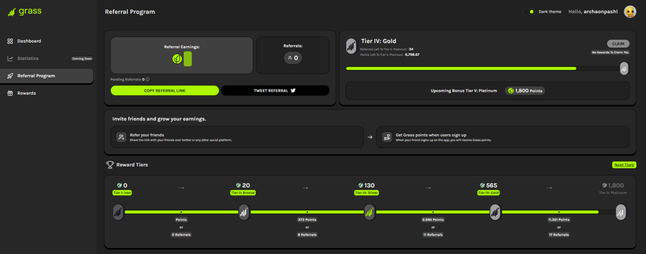Click the Statistics chart icon
The image size is (646, 254).
click(x=10, y=58)
